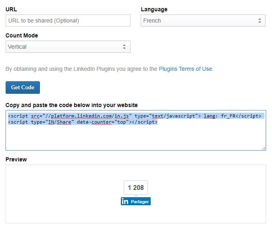Open the Count Mode dropdown set to Vertical
The image size is (272, 231).
(x=68, y=47)
